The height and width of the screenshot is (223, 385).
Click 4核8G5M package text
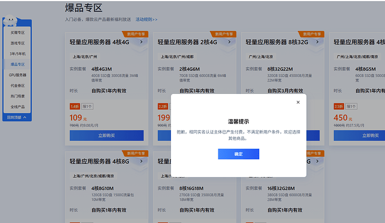click(x=365, y=69)
